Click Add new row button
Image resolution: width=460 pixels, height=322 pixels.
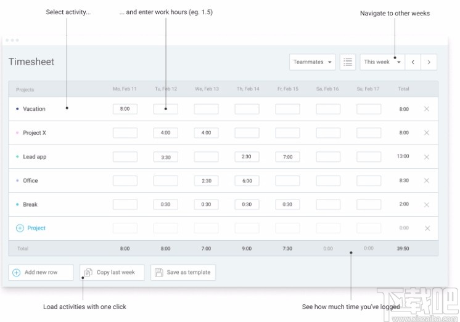click(41, 273)
